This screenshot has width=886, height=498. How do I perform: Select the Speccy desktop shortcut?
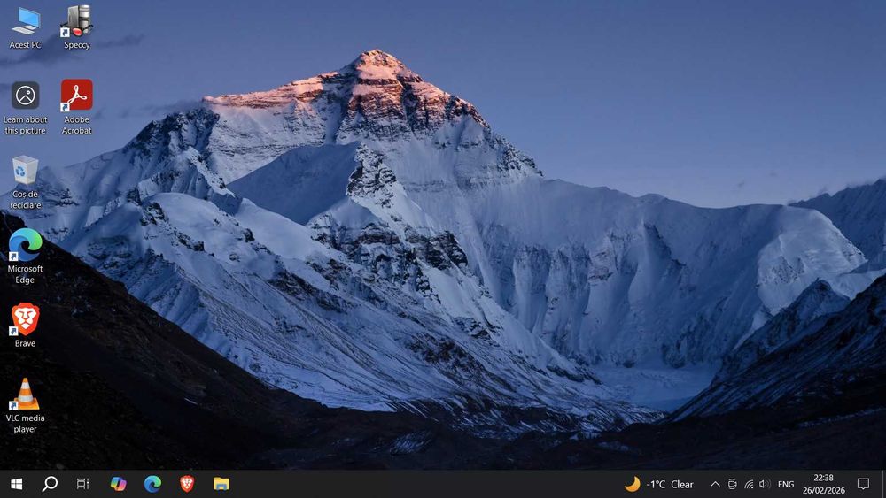point(76,28)
